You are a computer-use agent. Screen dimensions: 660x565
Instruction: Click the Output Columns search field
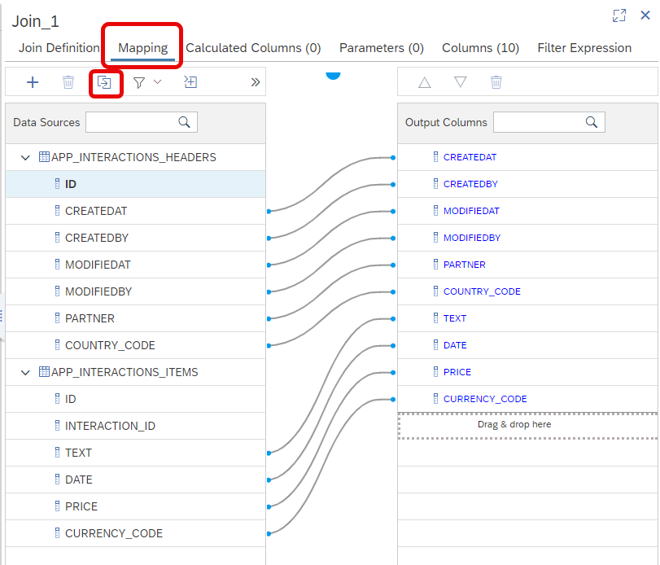[x=549, y=122]
